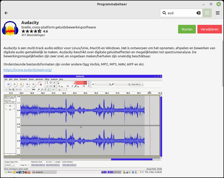
Task: Toggle the Solo button on the Audio Track
Action: point(13,102)
